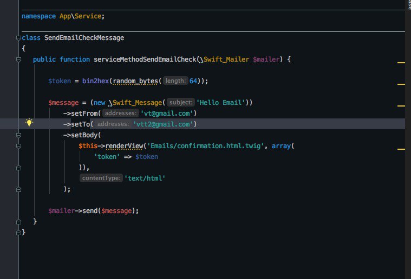
Task: Click the 'vtt2@gmail.com' string
Action: (163, 124)
